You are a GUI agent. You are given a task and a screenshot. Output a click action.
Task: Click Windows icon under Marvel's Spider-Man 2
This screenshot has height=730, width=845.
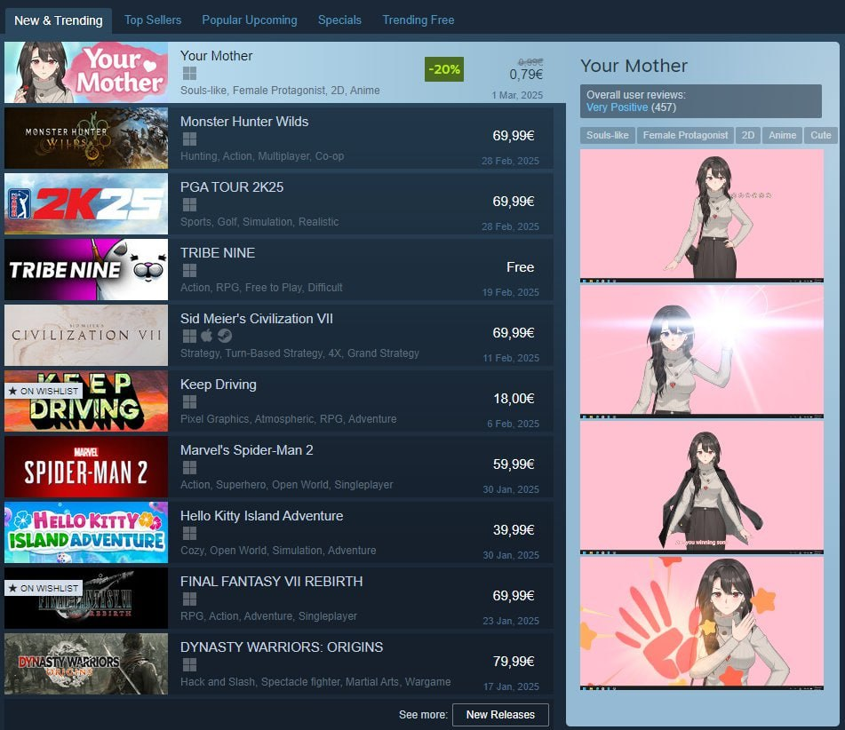click(x=189, y=468)
